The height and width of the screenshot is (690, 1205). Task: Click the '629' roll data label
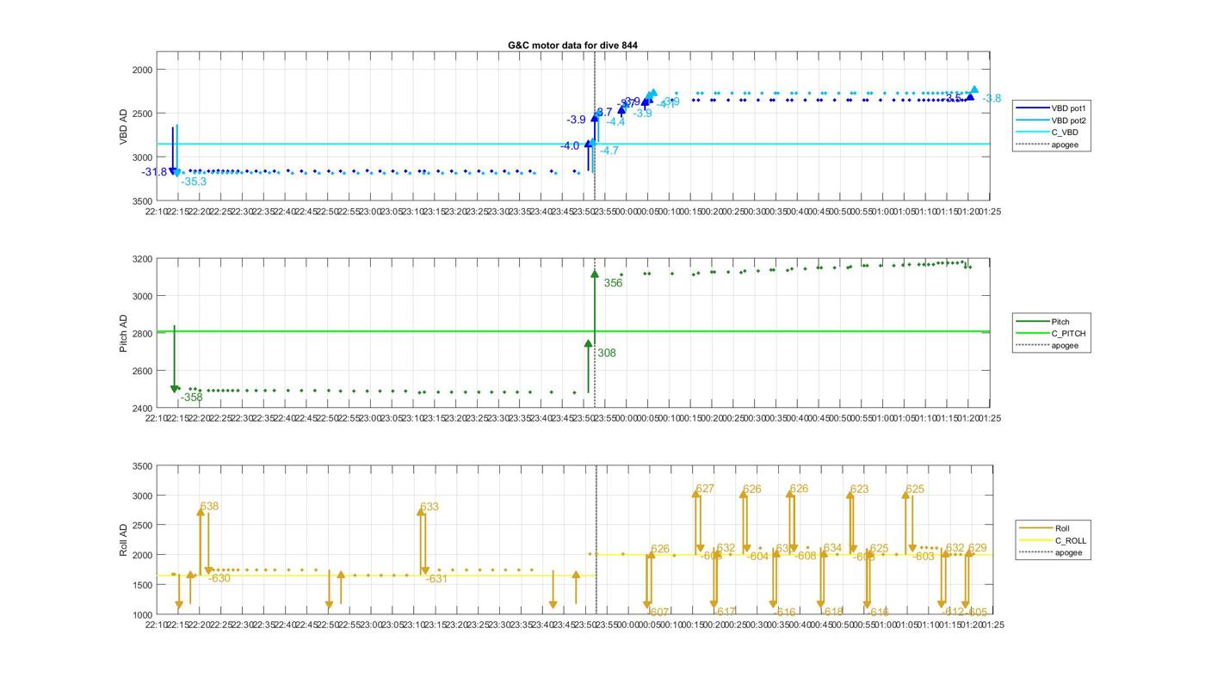977,548
